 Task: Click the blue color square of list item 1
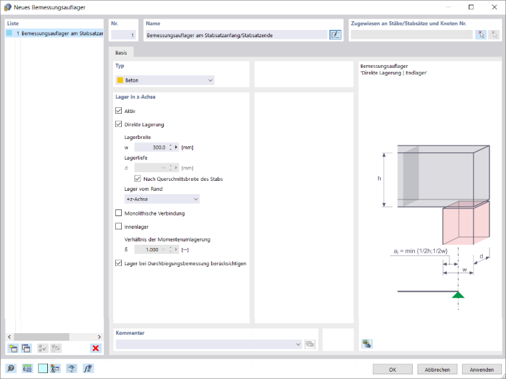pos(9,33)
